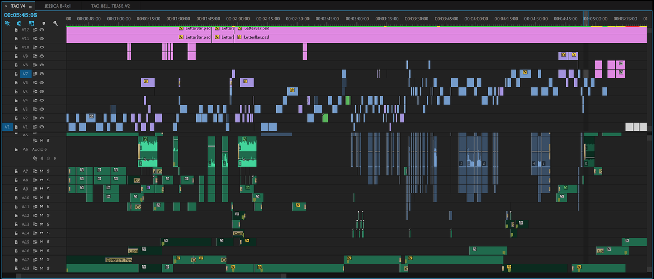The image size is (654, 279).
Task: Lock track V6 with padlock icon
Action: 16,83
